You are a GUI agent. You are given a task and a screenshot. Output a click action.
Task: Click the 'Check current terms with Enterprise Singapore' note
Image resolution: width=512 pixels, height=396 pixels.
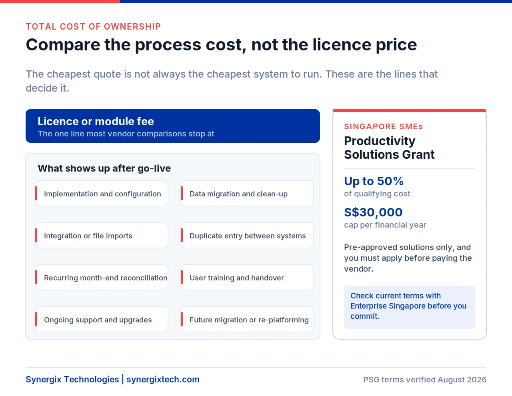click(410, 307)
